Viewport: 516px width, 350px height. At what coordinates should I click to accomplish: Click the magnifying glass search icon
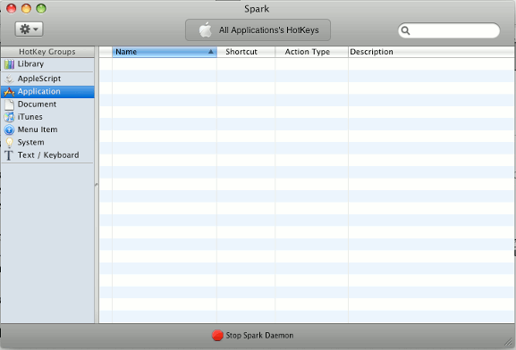[x=405, y=30]
